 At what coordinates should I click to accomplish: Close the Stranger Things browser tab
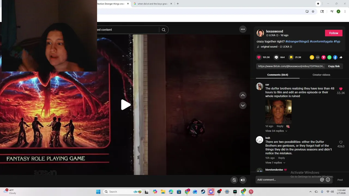coord(128,4)
